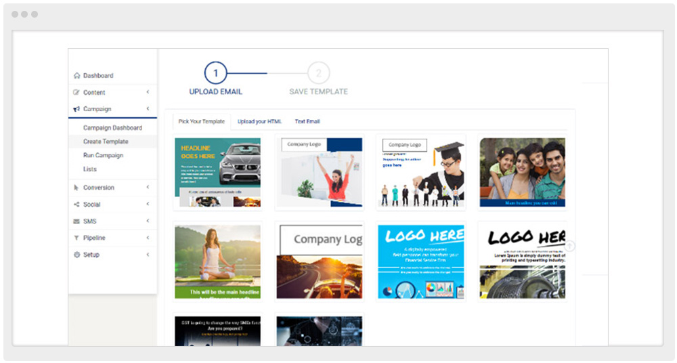This screenshot has height=363, width=677.
Task: Select the graduate student template
Action: 421,173
